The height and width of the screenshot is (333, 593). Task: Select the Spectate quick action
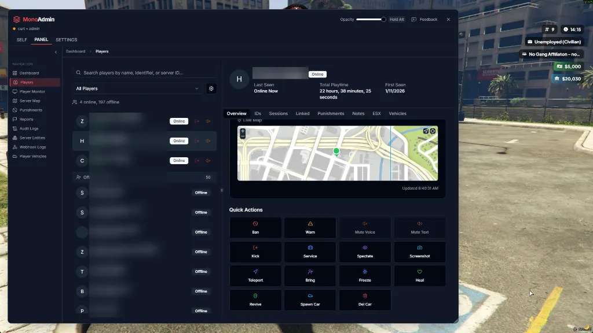coord(365,251)
